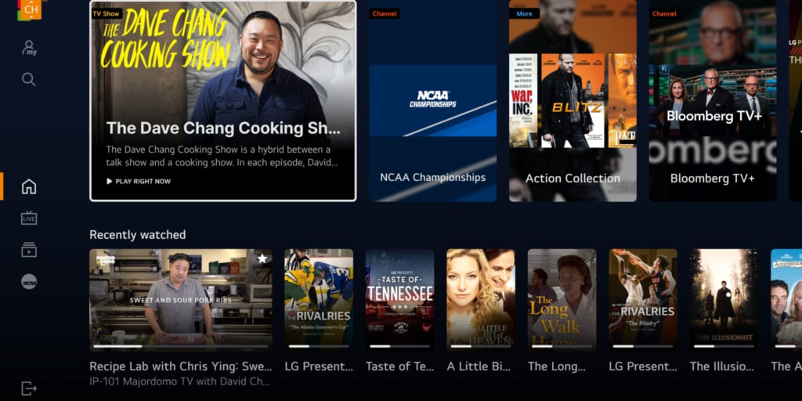802x401 pixels.
Task: Open the Rivalries Alaska Governor's Cup thumbnail
Action: [319, 300]
